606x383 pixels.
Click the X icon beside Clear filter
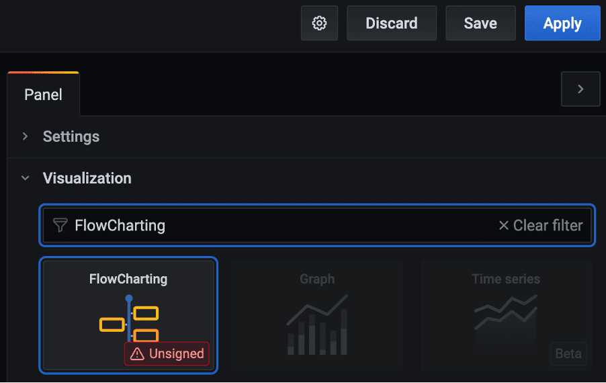pos(503,226)
